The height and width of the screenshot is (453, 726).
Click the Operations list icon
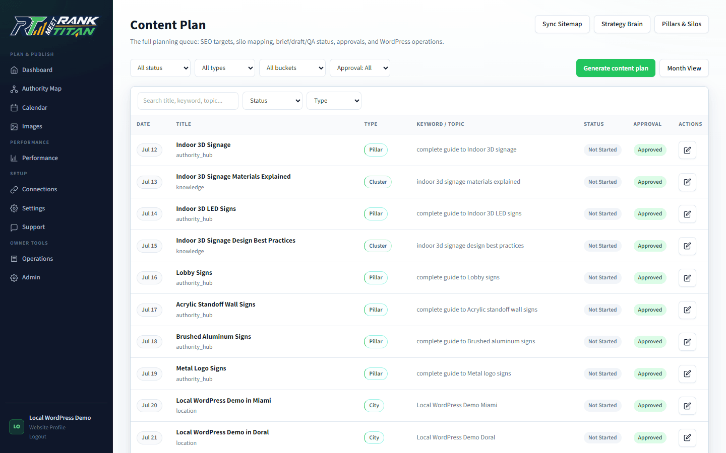point(14,259)
